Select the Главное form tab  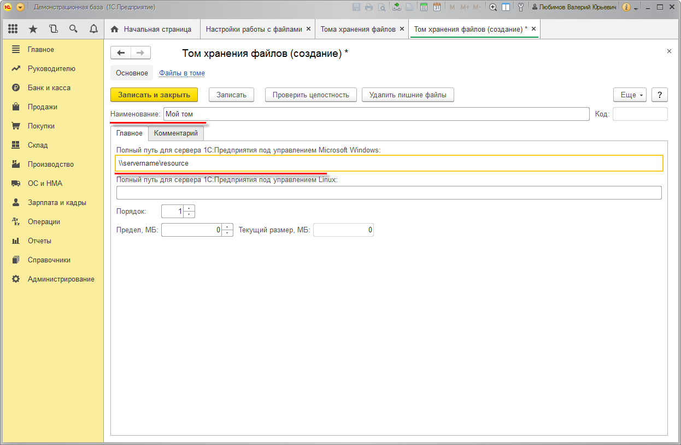(x=130, y=133)
